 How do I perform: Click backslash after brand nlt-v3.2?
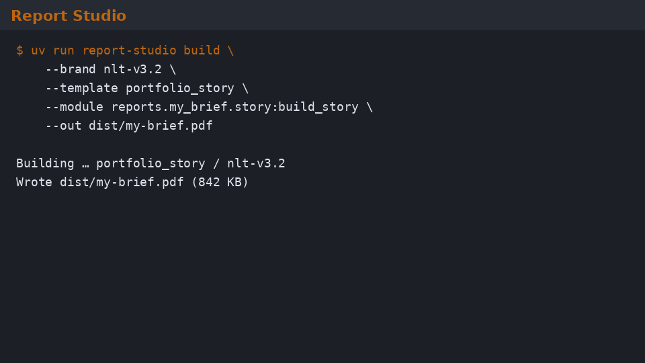[173, 69]
